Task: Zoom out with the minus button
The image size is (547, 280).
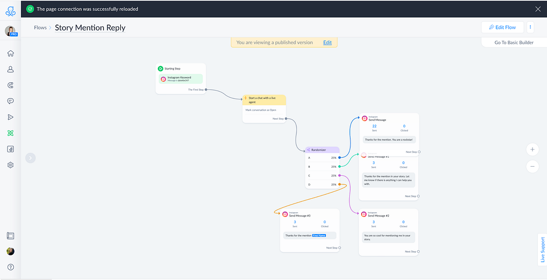Action: [x=533, y=167]
